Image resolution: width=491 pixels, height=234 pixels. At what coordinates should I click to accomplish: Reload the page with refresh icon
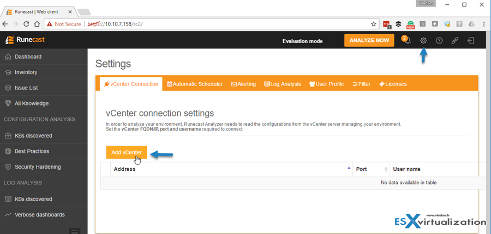point(26,24)
